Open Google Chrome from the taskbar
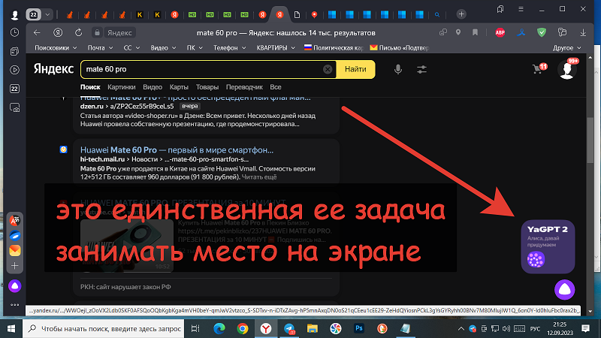This screenshot has width=601, height=338. coord(242,328)
